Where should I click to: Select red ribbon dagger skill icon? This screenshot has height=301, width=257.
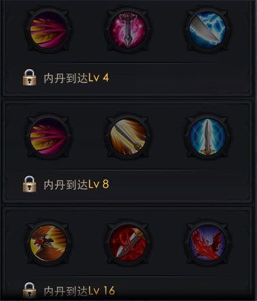tap(128, 244)
